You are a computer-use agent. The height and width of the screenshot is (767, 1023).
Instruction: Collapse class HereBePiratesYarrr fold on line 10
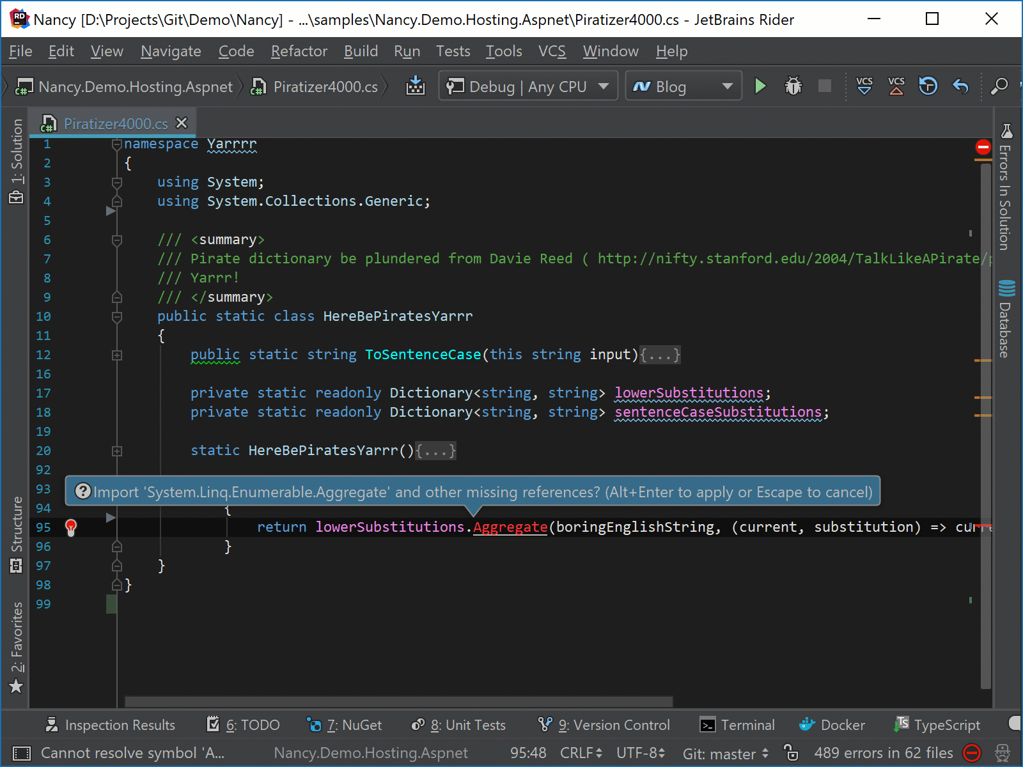point(116,317)
